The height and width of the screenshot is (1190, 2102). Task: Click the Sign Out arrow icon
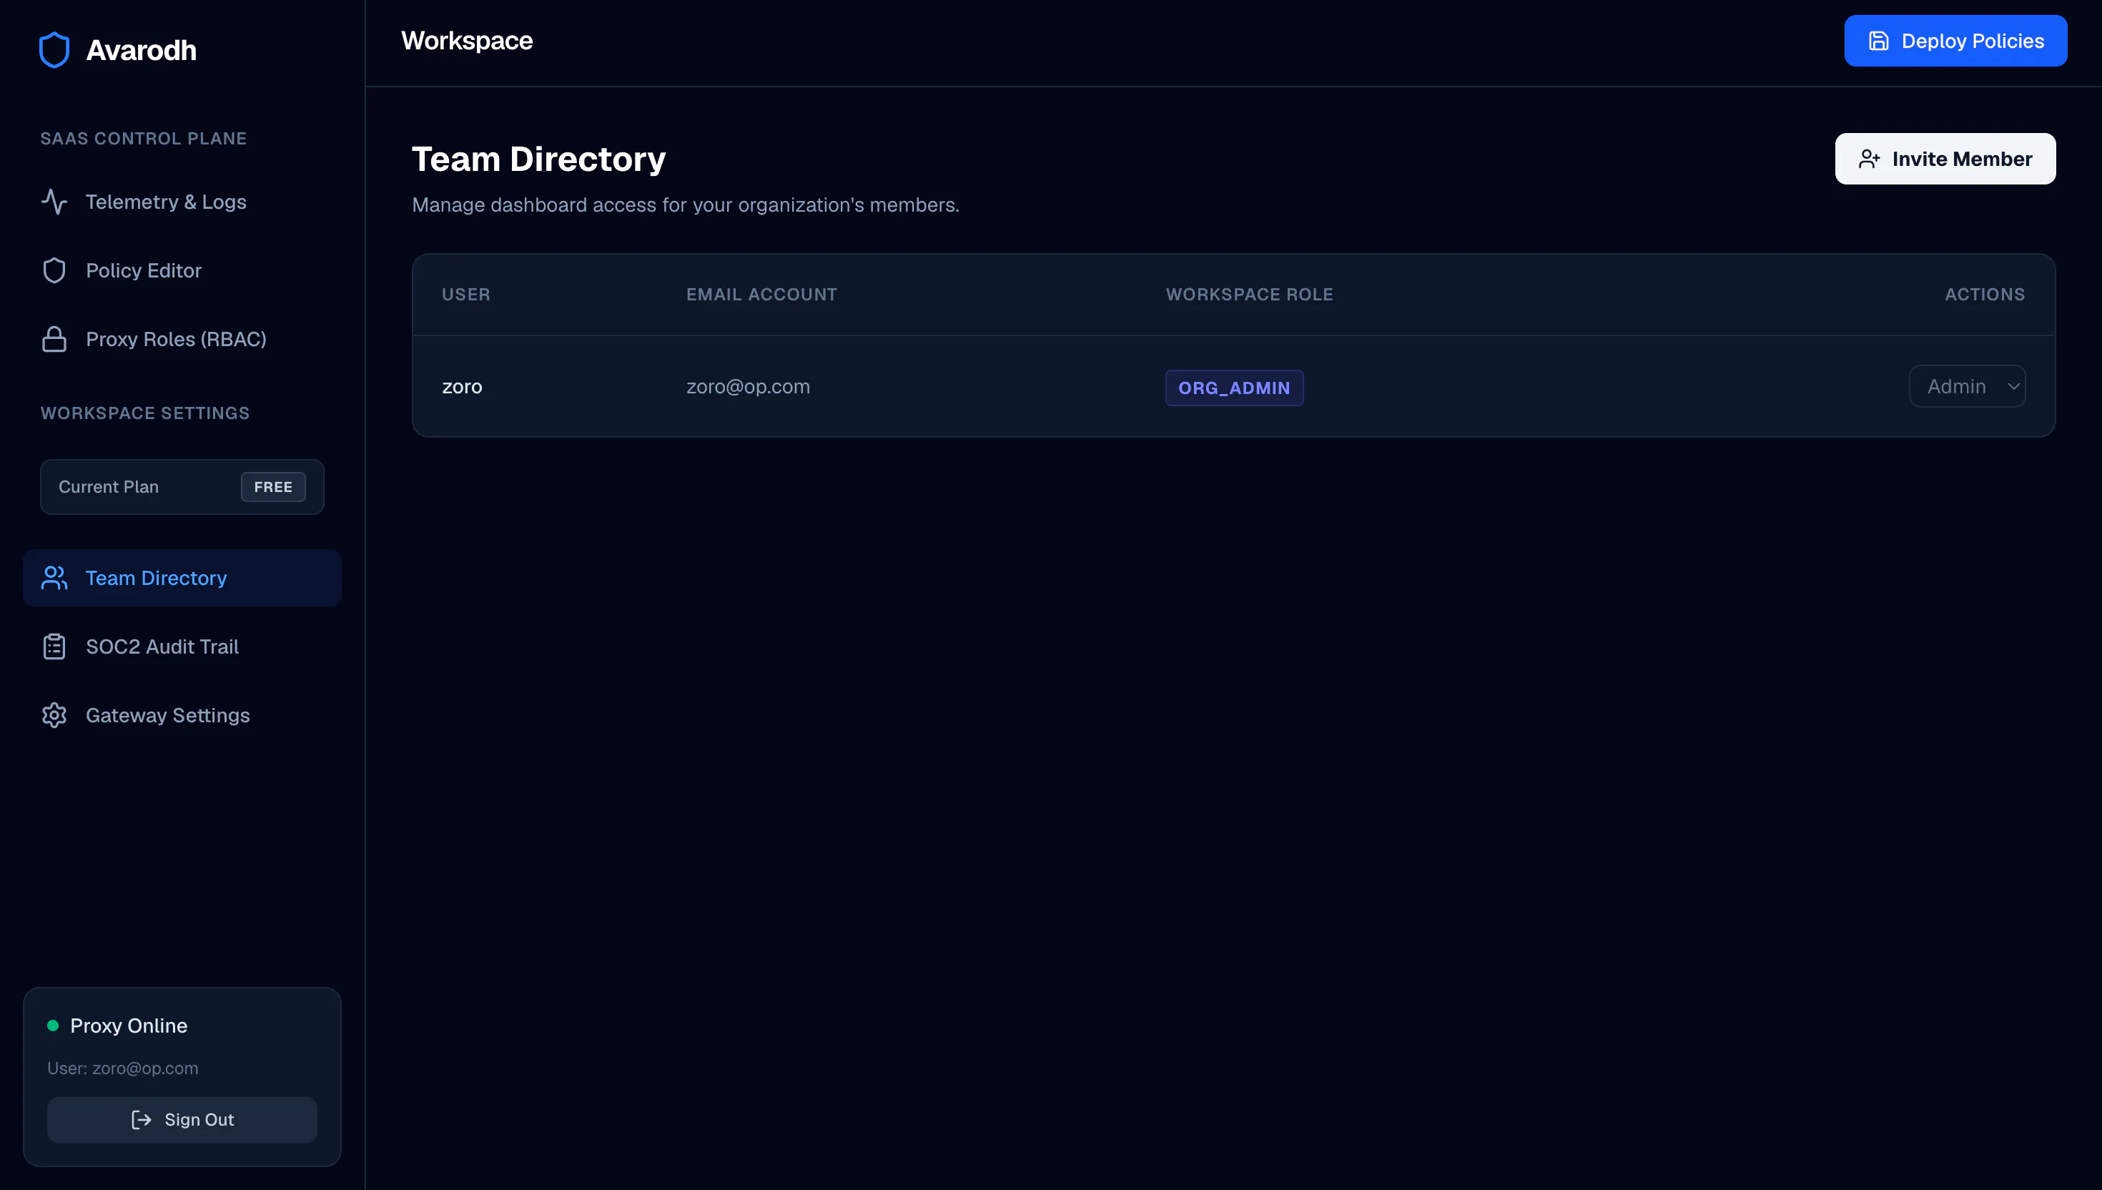pyautogui.click(x=142, y=1120)
